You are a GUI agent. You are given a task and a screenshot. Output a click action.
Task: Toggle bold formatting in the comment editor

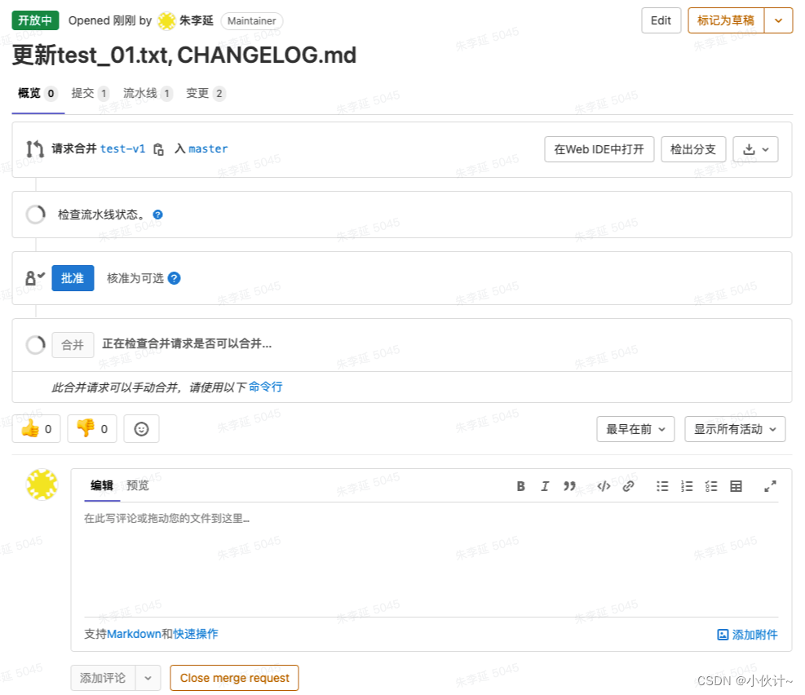(x=520, y=485)
